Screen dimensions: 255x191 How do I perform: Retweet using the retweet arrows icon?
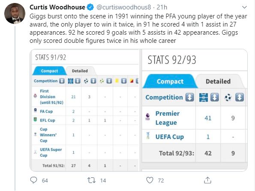pos(91,180)
